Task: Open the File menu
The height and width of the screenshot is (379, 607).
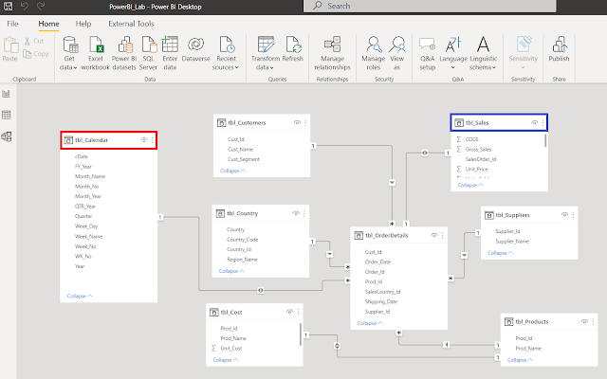Action: [12, 24]
